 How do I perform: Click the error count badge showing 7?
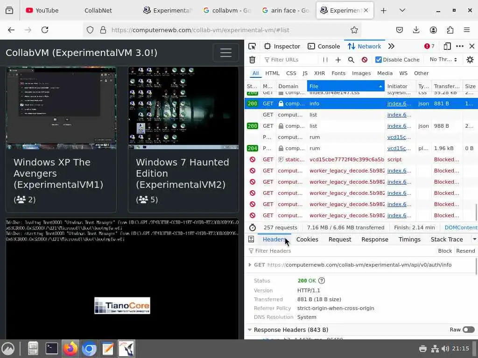point(429,46)
